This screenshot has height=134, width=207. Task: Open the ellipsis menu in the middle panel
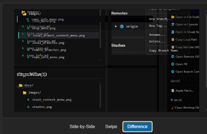(x=149, y=75)
